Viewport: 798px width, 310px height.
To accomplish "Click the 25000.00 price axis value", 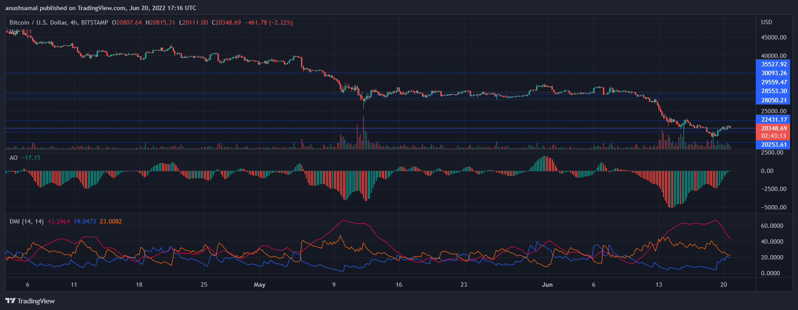I will point(774,111).
